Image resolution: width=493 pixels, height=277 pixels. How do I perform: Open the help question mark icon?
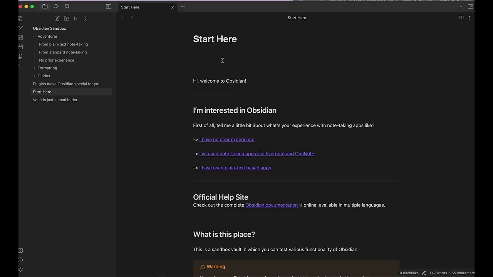pos(20,260)
